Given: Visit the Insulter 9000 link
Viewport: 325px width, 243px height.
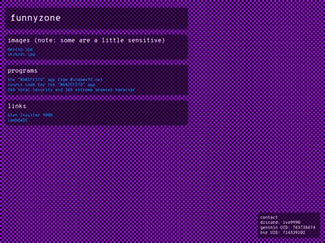Looking at the screenshot, I should (x=30, y=115).
